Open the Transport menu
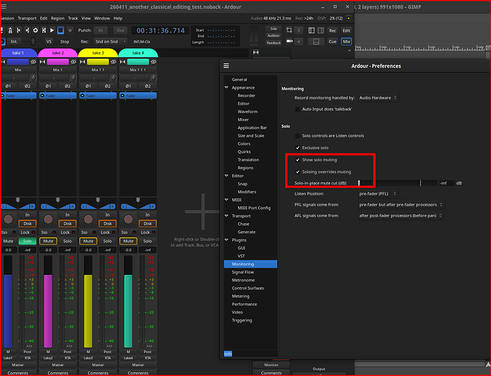The width and height of the screenshot is (491, 376). [x=27, y=18]
